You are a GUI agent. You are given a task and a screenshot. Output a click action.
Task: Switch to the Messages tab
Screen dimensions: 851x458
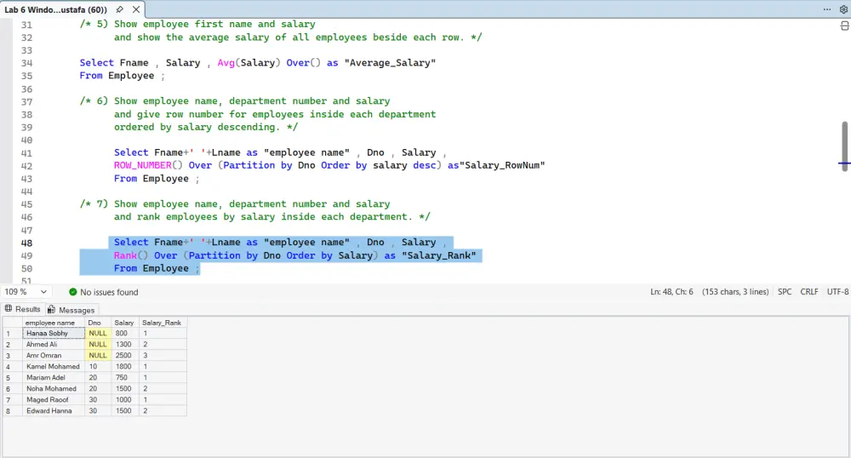[x=71, y=310]
